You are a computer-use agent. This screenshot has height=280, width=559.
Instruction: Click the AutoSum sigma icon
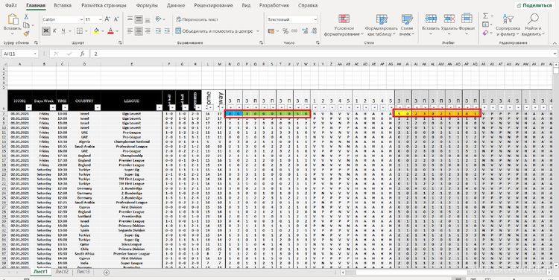coord(485,16)
